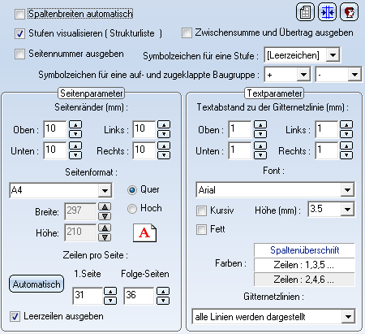
Task: Click Seitenränder Oben input field
Action: (x=55, y=129)
